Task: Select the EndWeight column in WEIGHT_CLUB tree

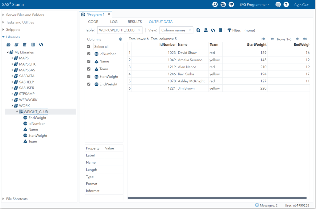Action: coord(37,118)
